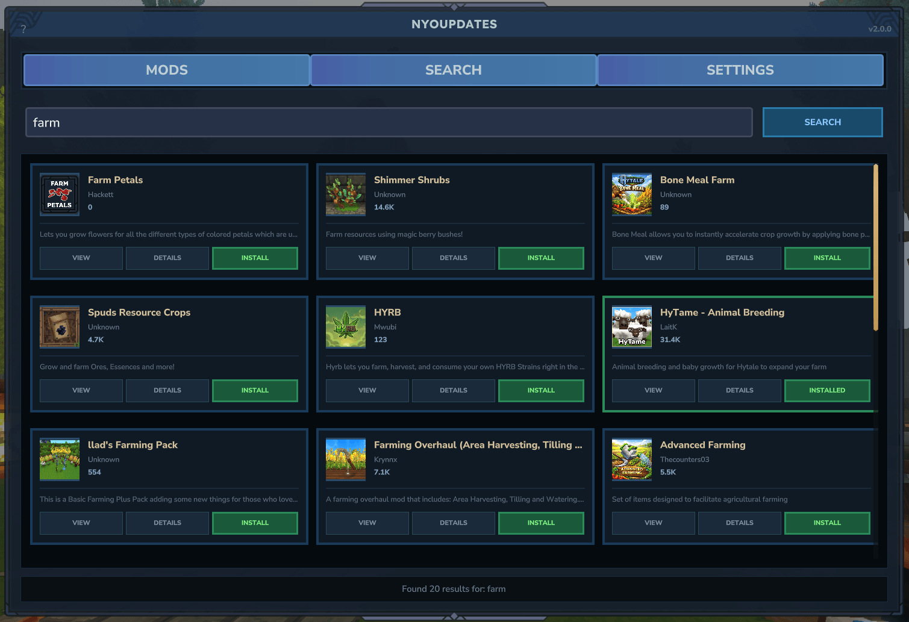Screen dimensions: 909x622
Task: Open the help question mark icon
Action: (23, 29)
